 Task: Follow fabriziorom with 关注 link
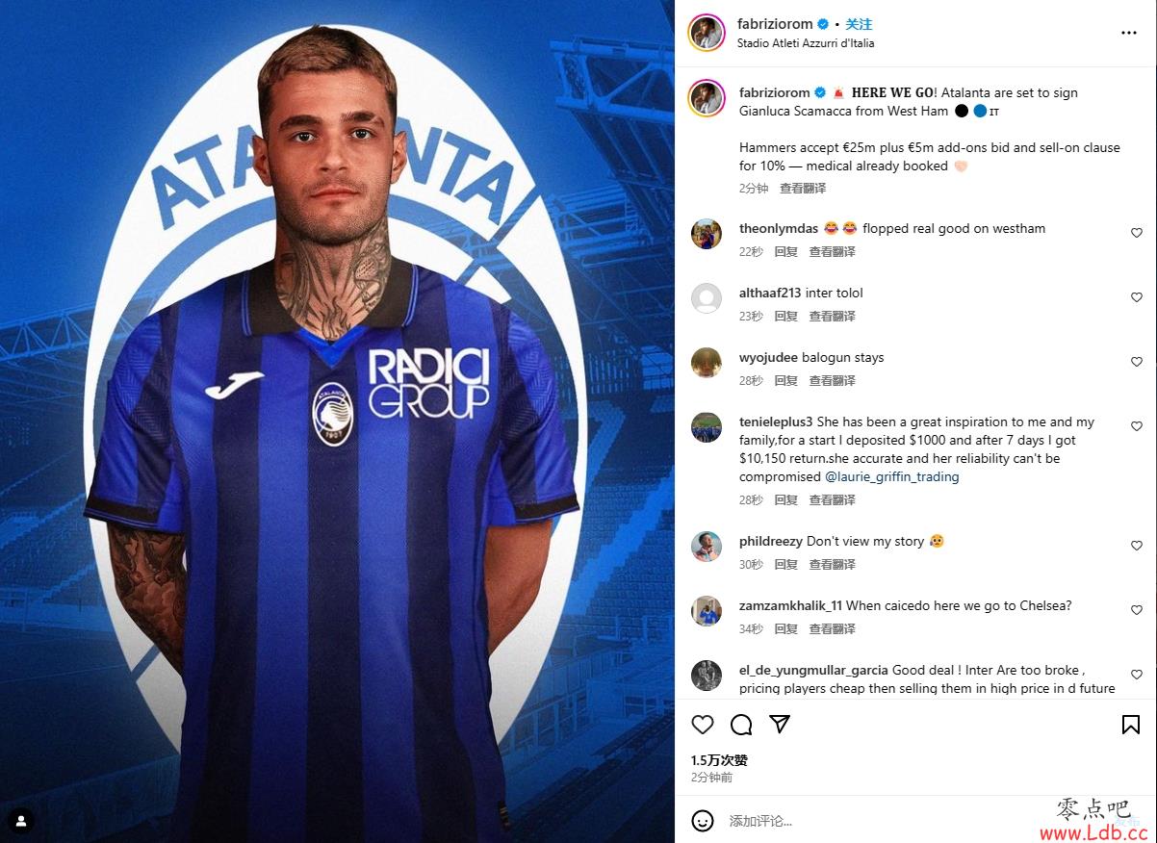tap(859, 24)
